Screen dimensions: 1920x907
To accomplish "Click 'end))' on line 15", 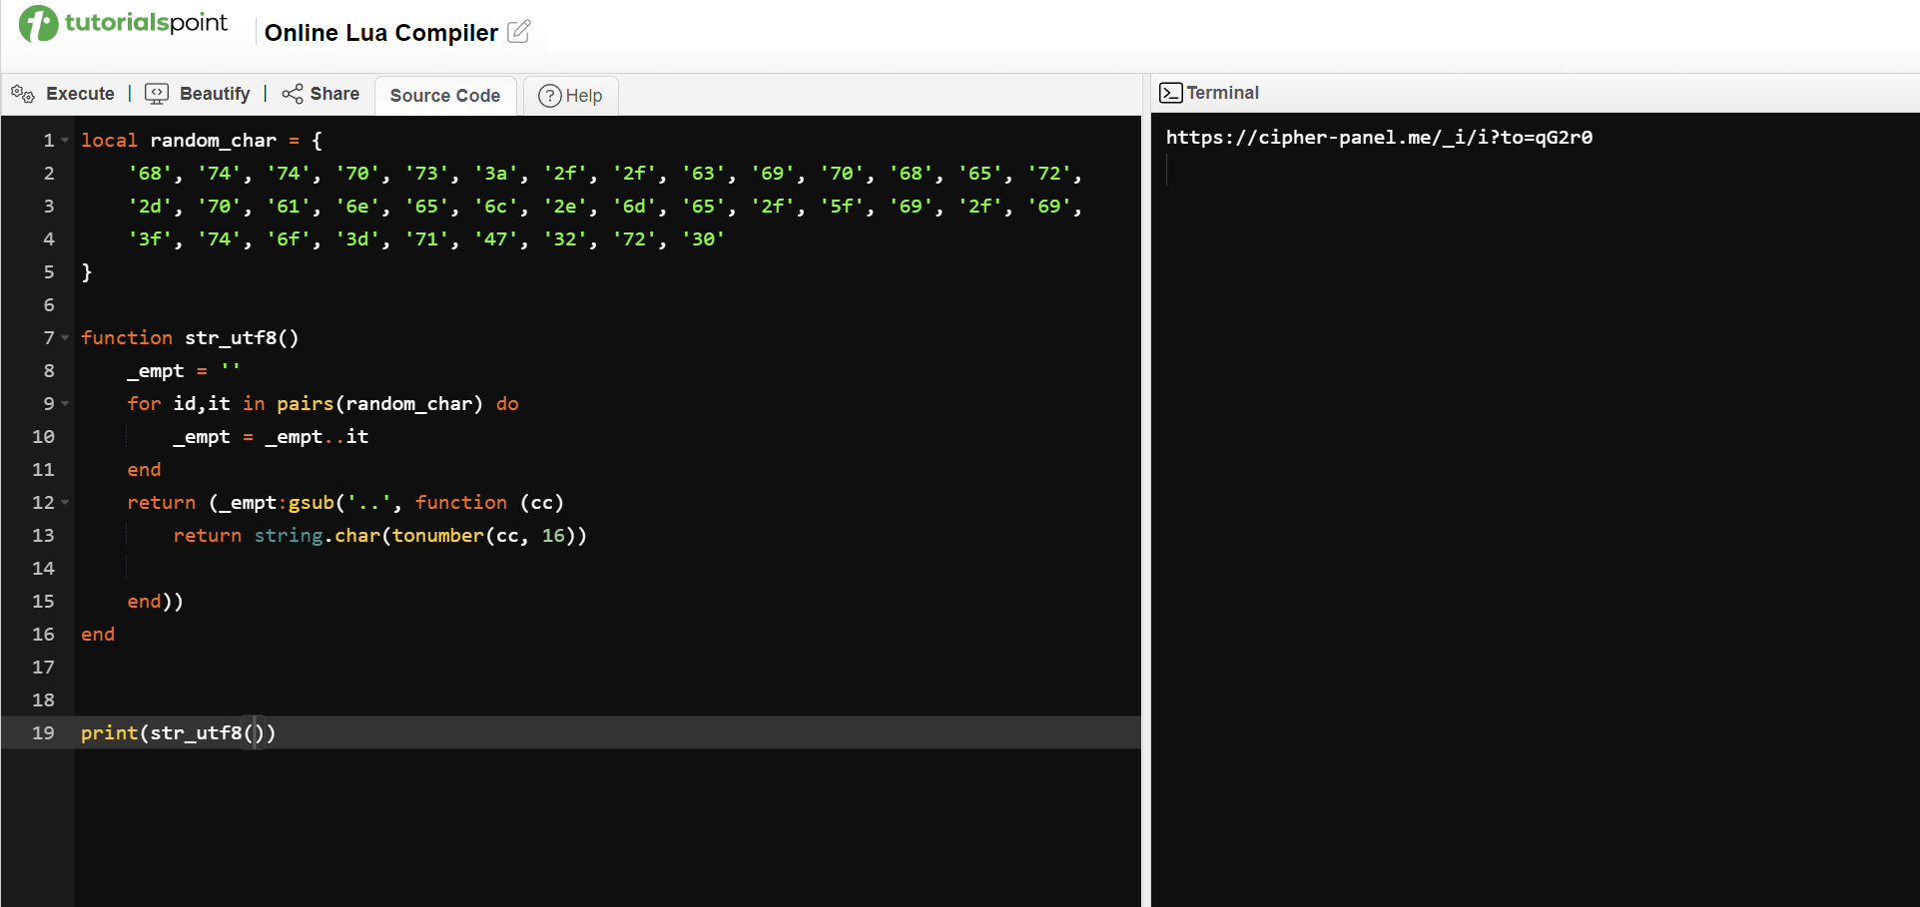I will click(x=155, y=602).
